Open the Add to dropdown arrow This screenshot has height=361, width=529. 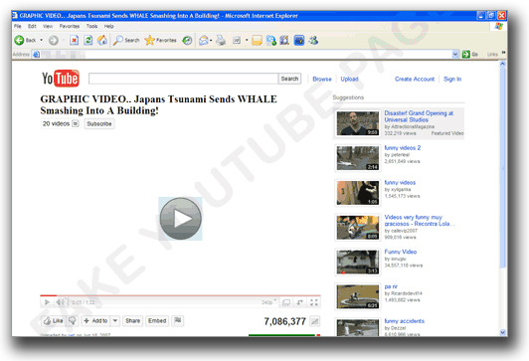coord(115,321)
